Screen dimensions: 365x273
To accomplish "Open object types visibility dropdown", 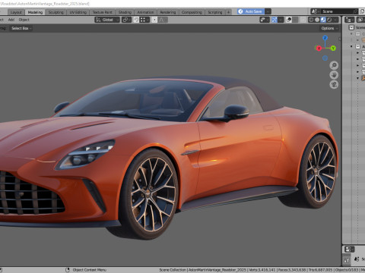I will tap(265, 20).
